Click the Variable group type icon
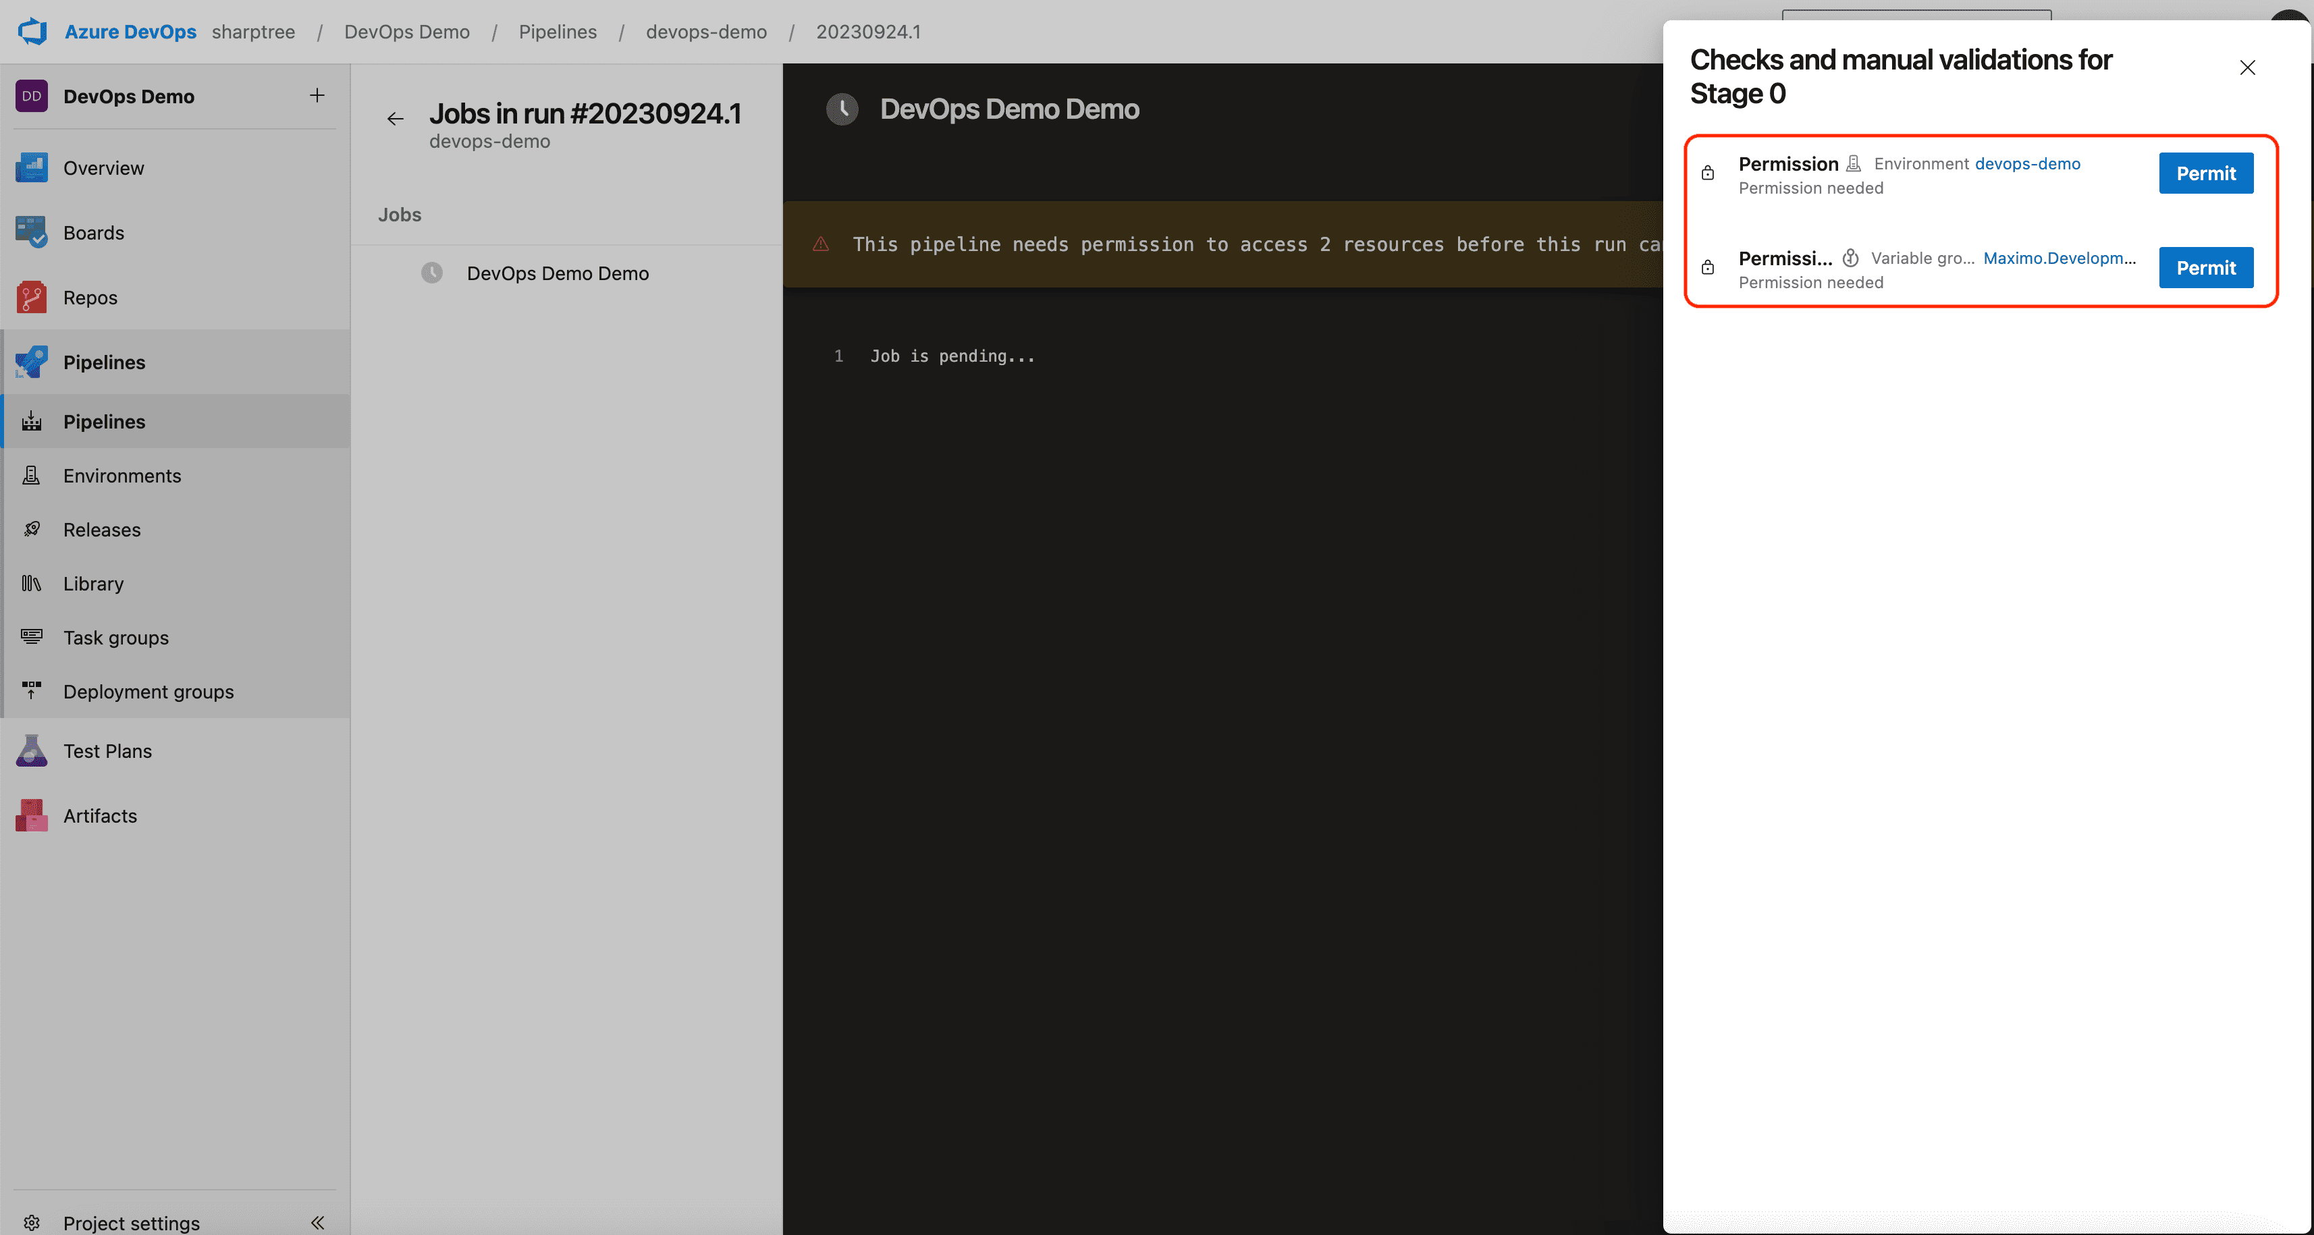 click(1850, 258)
